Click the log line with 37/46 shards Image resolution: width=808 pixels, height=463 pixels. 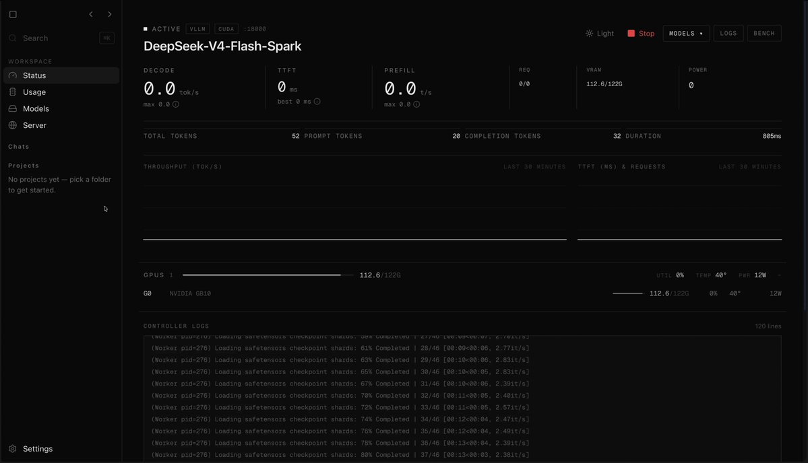(340, 456)
